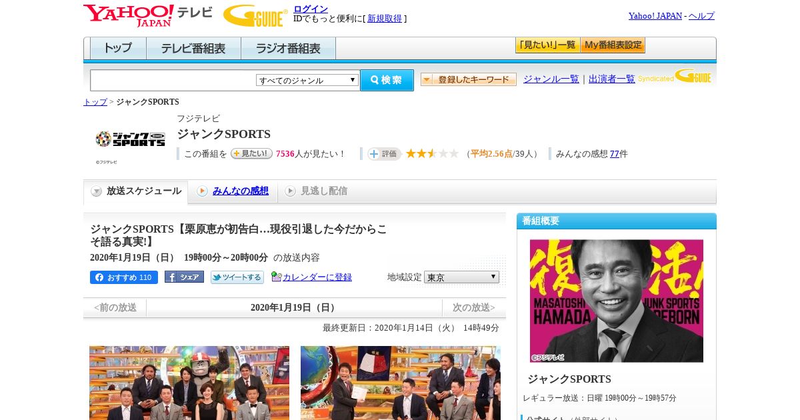Click the ログイン link
800x420 pixels.
click(311, 9)
